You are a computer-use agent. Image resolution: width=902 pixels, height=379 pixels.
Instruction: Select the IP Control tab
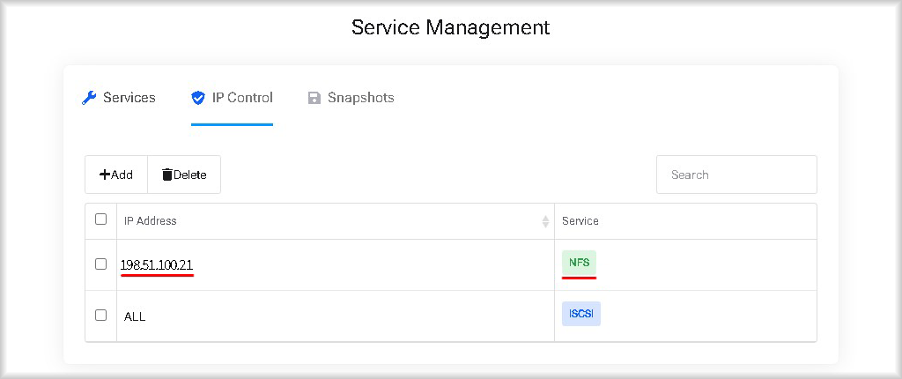(x=232, y=98)
